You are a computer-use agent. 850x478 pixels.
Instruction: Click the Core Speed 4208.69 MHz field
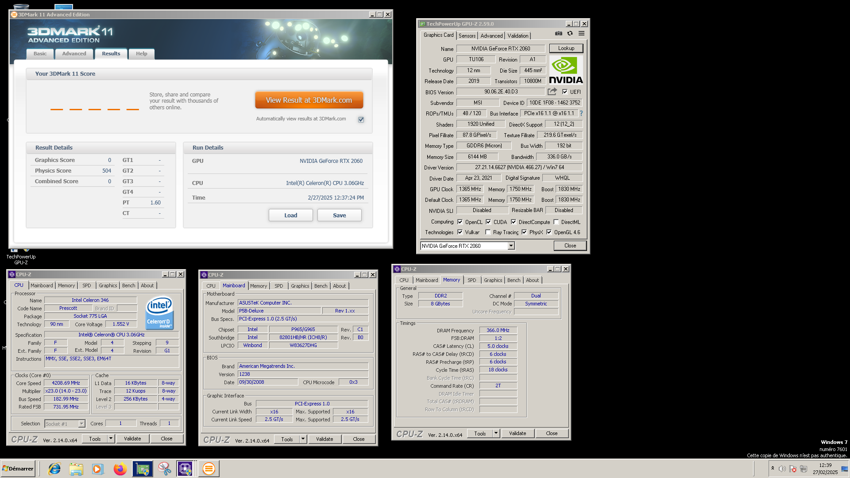click(x=66, y=383)
